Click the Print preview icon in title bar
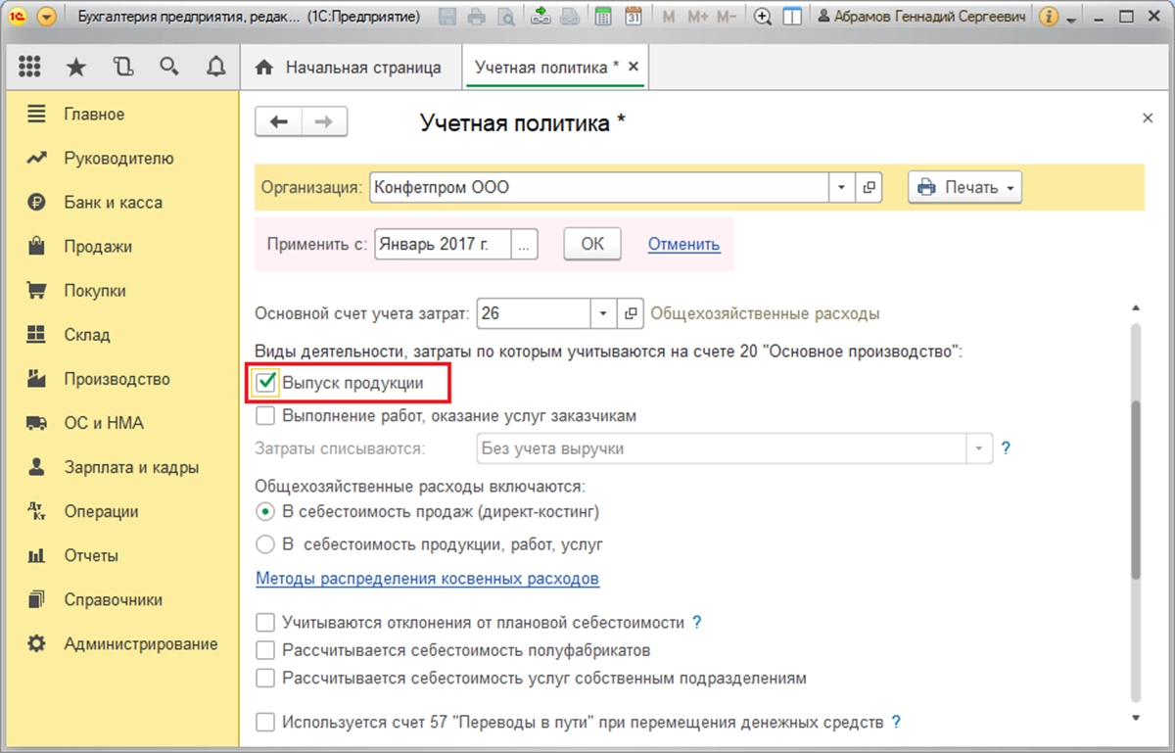The image size is (1175, 753). pos(505,17)
